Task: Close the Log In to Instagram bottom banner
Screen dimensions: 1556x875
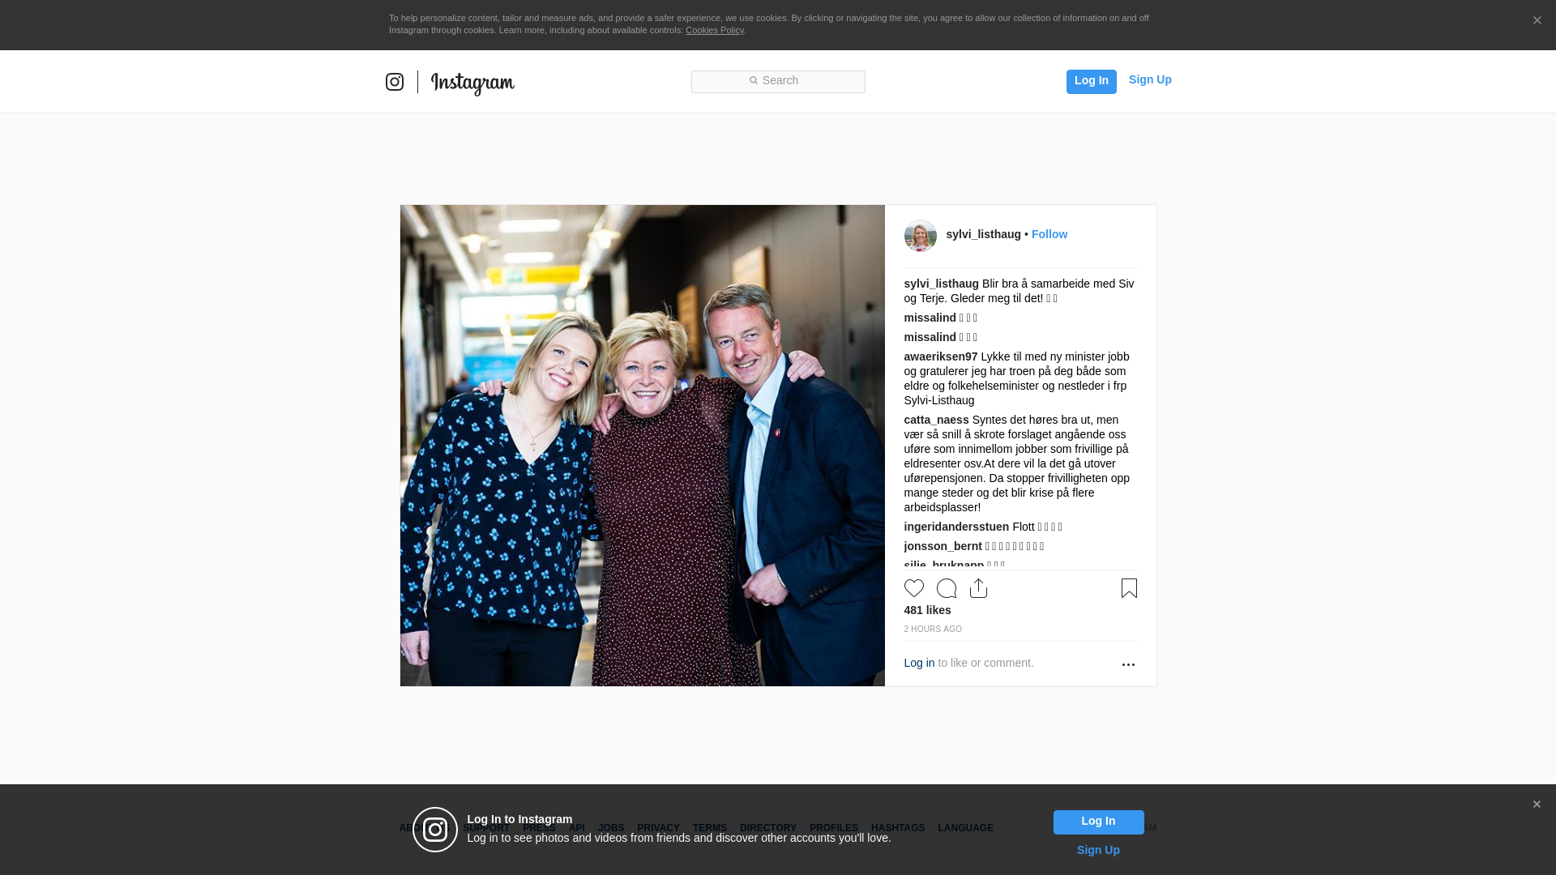Action: pyautogui.click(x=1537, y=805)
